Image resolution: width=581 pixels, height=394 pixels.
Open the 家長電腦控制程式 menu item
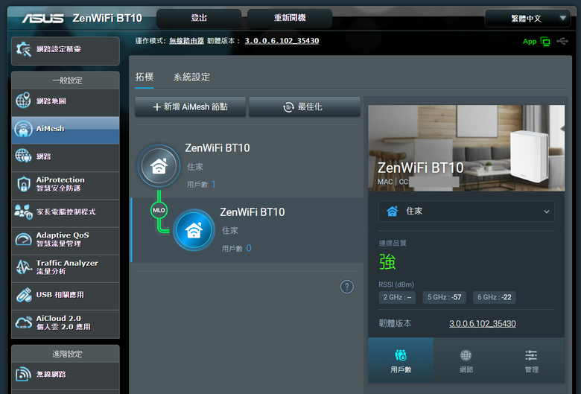(x=66, y=212)
